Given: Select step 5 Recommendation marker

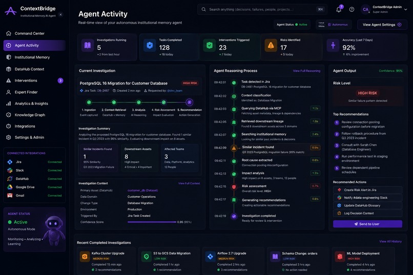Looking at the screenshot, I should tap(190, 102).
